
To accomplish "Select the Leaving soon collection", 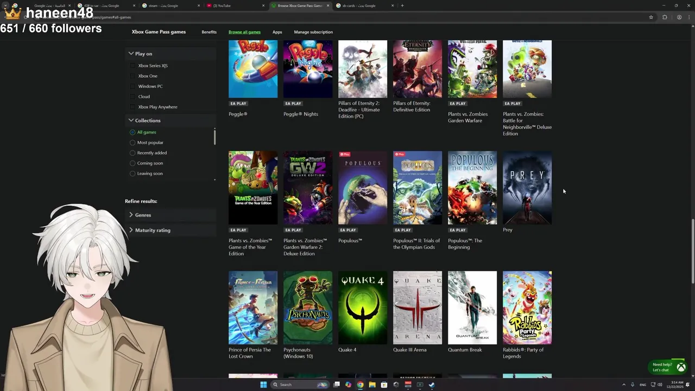I will point(132,173).
